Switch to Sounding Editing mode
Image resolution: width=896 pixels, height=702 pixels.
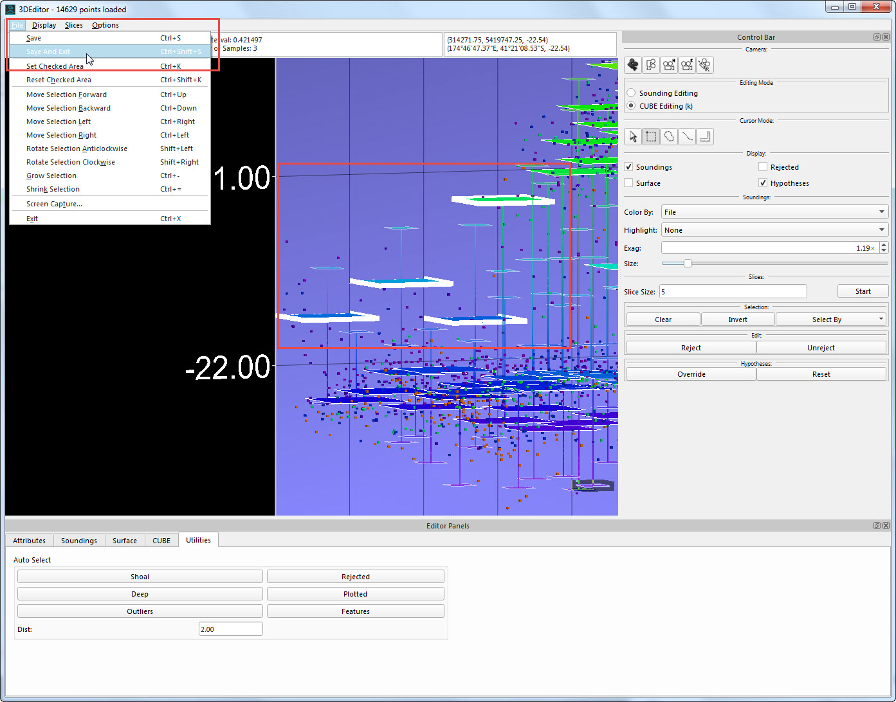point(631,93)
